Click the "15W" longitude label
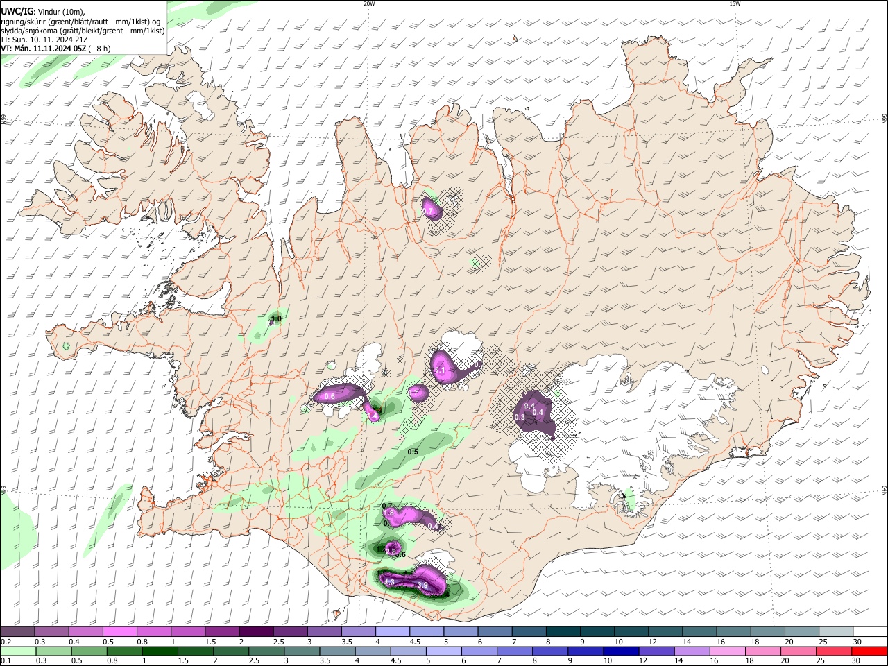Screen dimensions: 888x666 click(735, 3)
